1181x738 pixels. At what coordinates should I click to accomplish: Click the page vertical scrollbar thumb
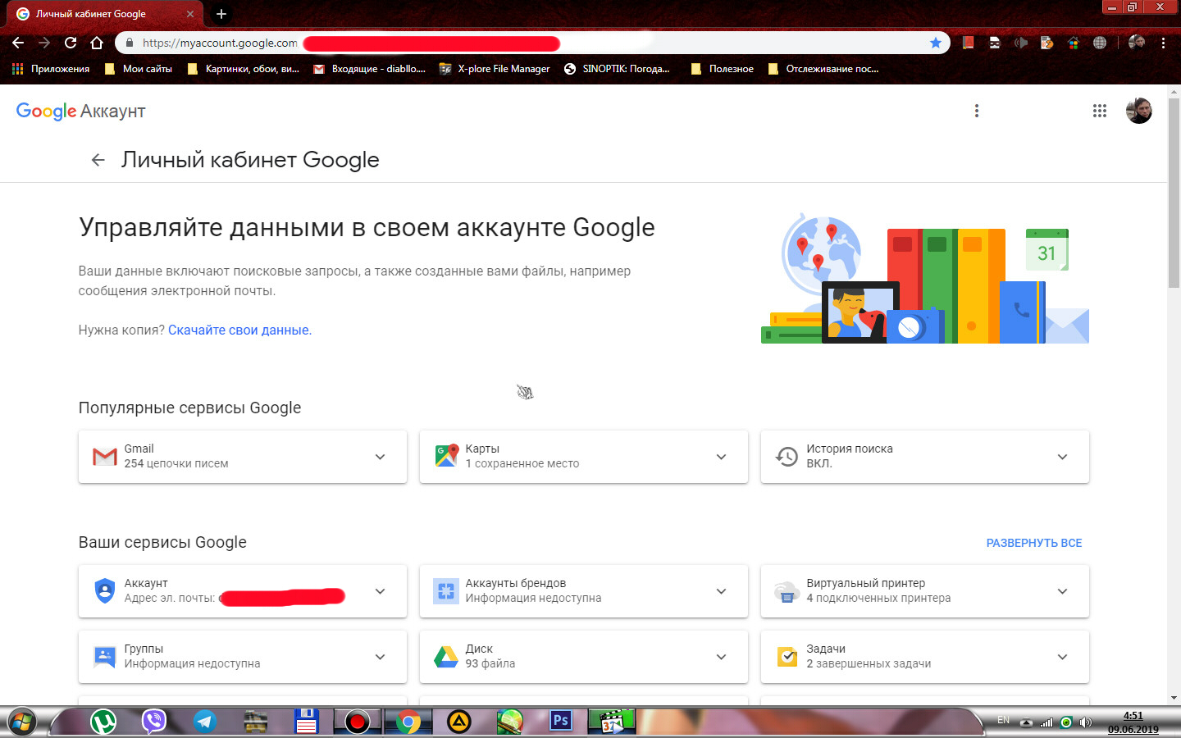point(1174,193)
